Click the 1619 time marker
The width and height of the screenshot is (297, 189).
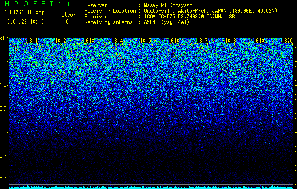(x=259, y=41)
